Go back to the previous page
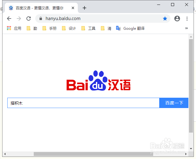The height and width of the screenshot is (159, 196). click(x=9, y=19)
